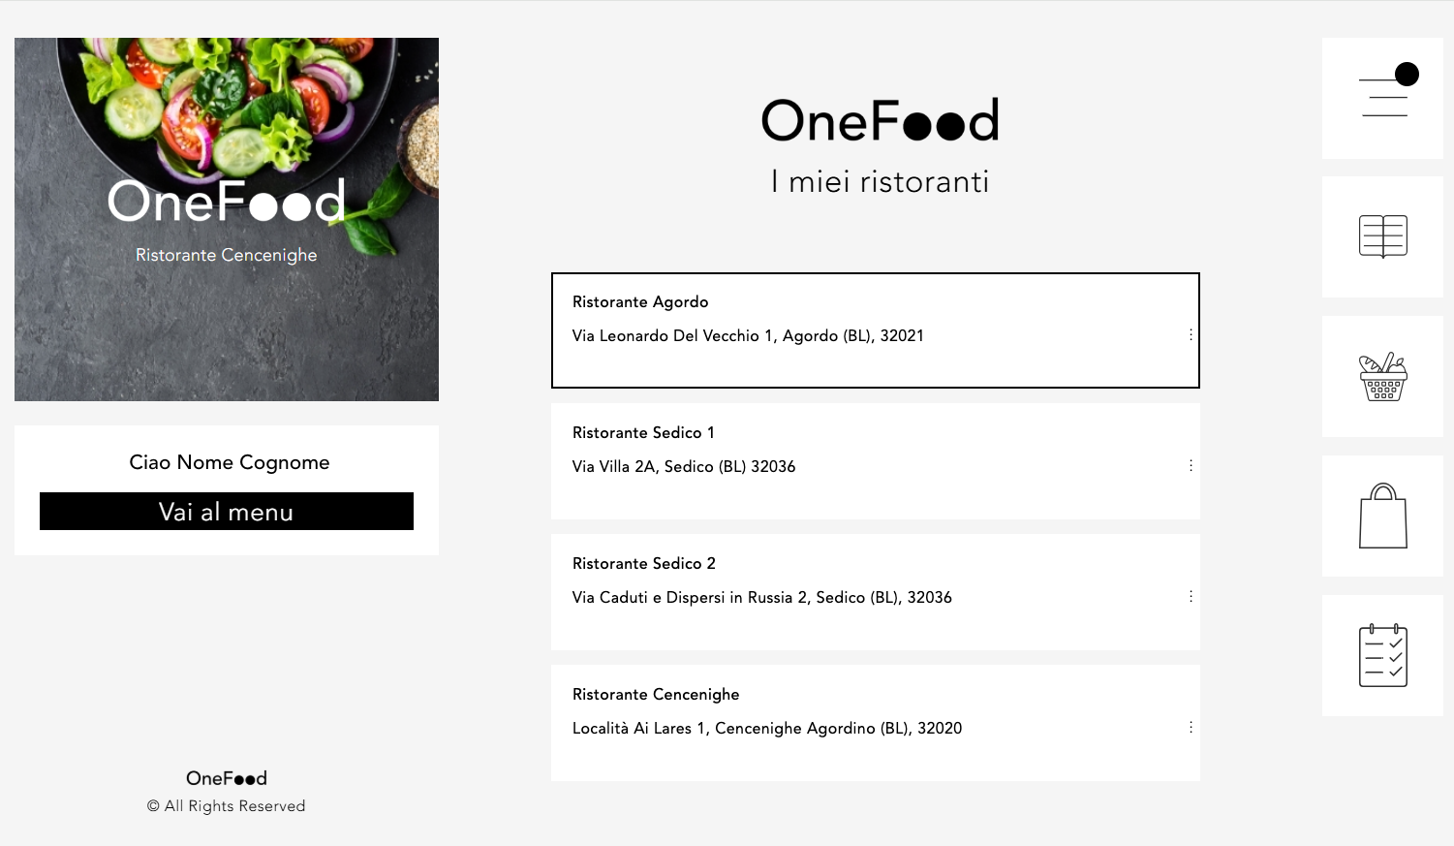Viewport: 1454px width, 846px height.
Task: Open options for Ristorante Sedico 2
Action: click(1191, 597)
